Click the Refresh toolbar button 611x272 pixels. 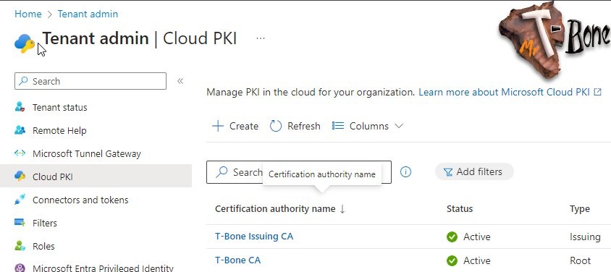click(x=295, y=126)
